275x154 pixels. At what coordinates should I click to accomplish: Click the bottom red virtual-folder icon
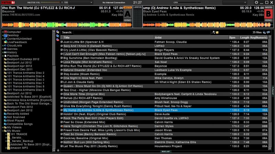pyautogui.click(x=57, y=40)
